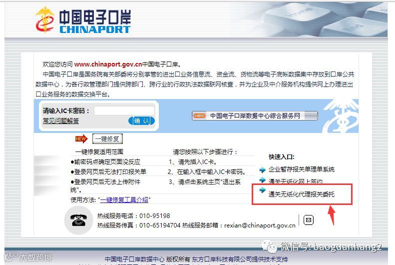395x265 pixels.
Task: Click the 请您按照以下步骤进行 heading
Action: [205, 152]
